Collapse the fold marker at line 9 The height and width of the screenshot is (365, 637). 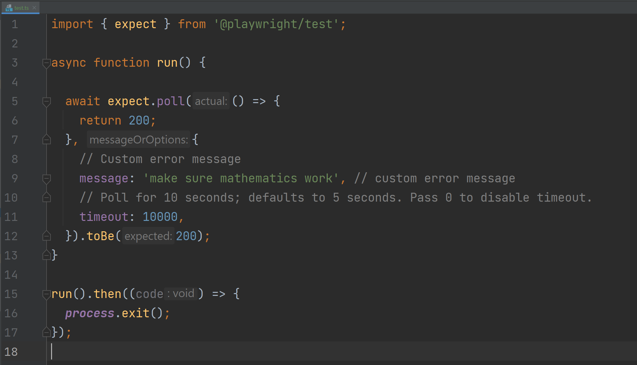pyautogui.click(x=47, y=179)
